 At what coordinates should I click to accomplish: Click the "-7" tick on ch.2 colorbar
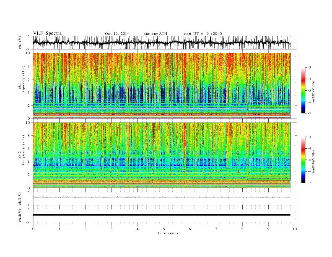[x=309, y=183]
